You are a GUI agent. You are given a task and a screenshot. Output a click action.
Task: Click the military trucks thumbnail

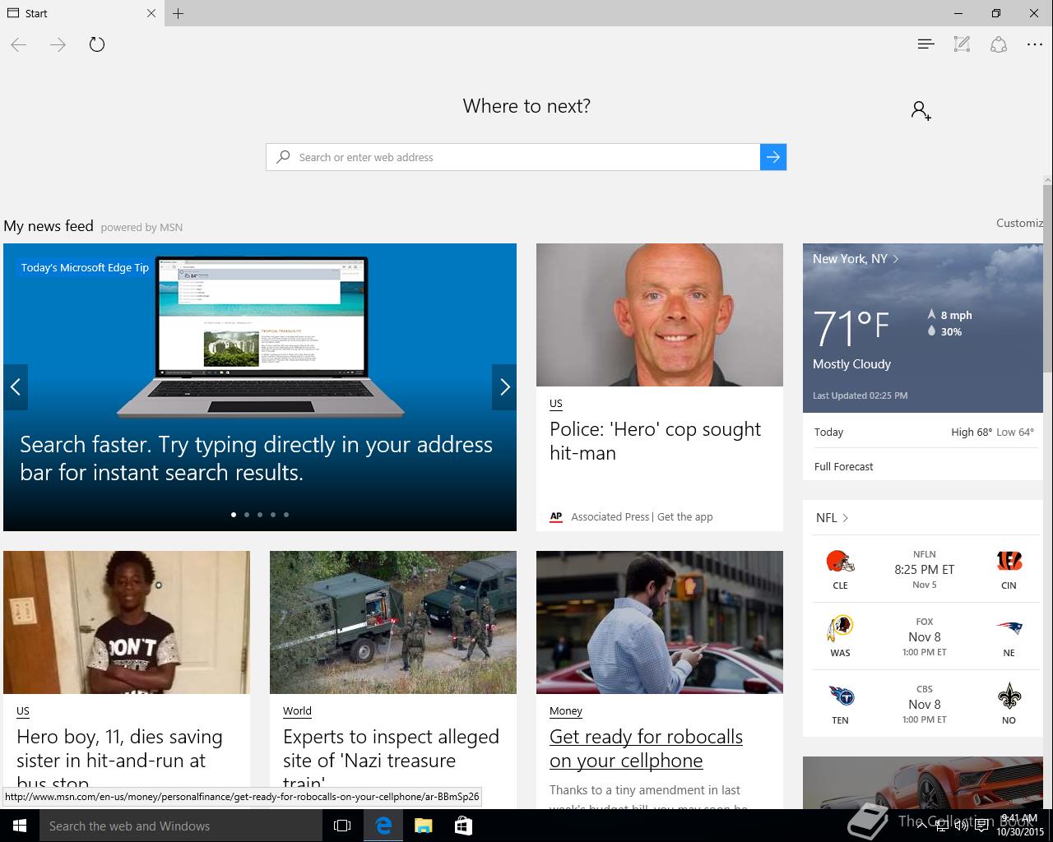coord(393,622)
